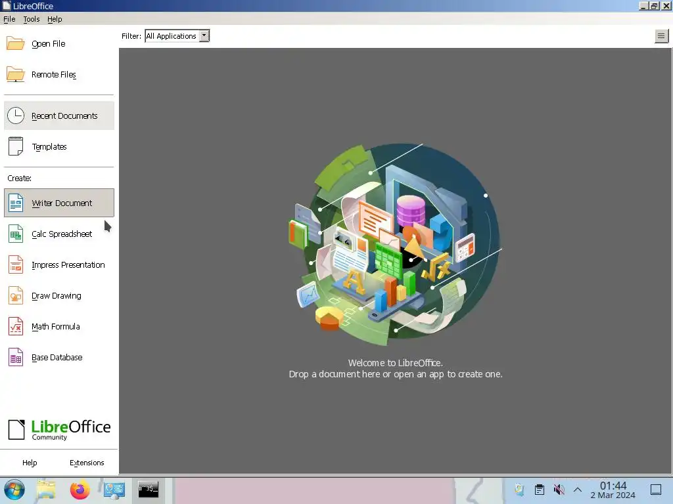Click the Open File label
The height and width of the screenshot is (504, 673).
pos(49,44)
